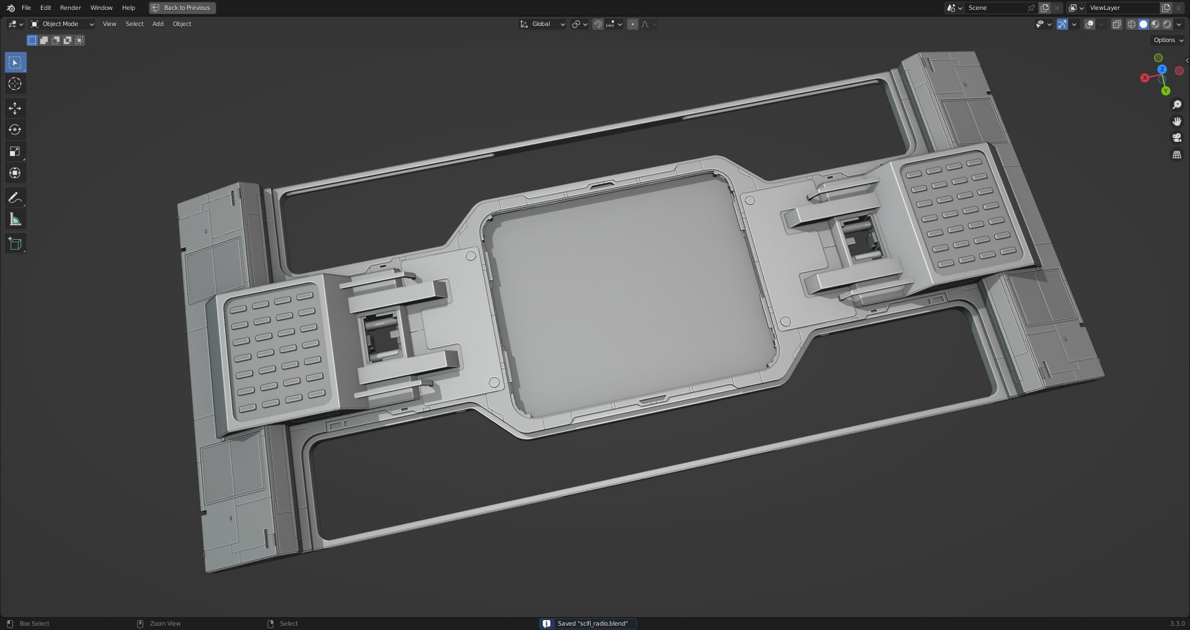Open the Annotate tool
Screen dimensions: 1190x630
[15, 198]
